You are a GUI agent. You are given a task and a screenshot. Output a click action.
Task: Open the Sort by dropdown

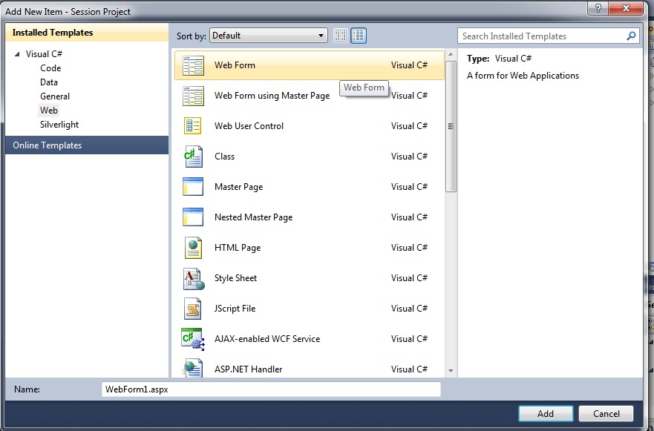269,36
